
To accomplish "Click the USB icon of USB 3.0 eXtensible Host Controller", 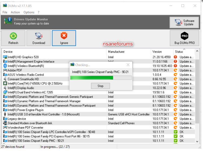I will click(5, 114).
